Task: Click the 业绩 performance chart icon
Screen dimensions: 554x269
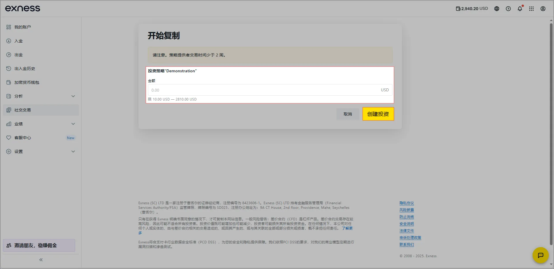Action: pyautogui.click(x=9, y=124)
